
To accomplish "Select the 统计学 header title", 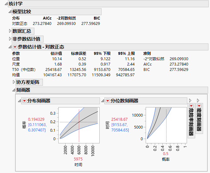I will pos(15,4).
